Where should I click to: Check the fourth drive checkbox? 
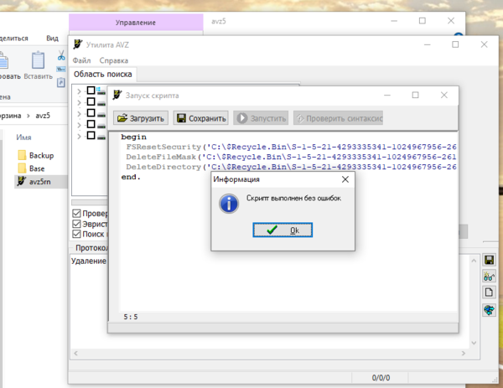pyautogui.click(x=91, y=124)
